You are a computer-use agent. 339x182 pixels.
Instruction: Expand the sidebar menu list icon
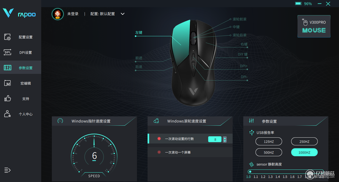click(x=7, y=170)
